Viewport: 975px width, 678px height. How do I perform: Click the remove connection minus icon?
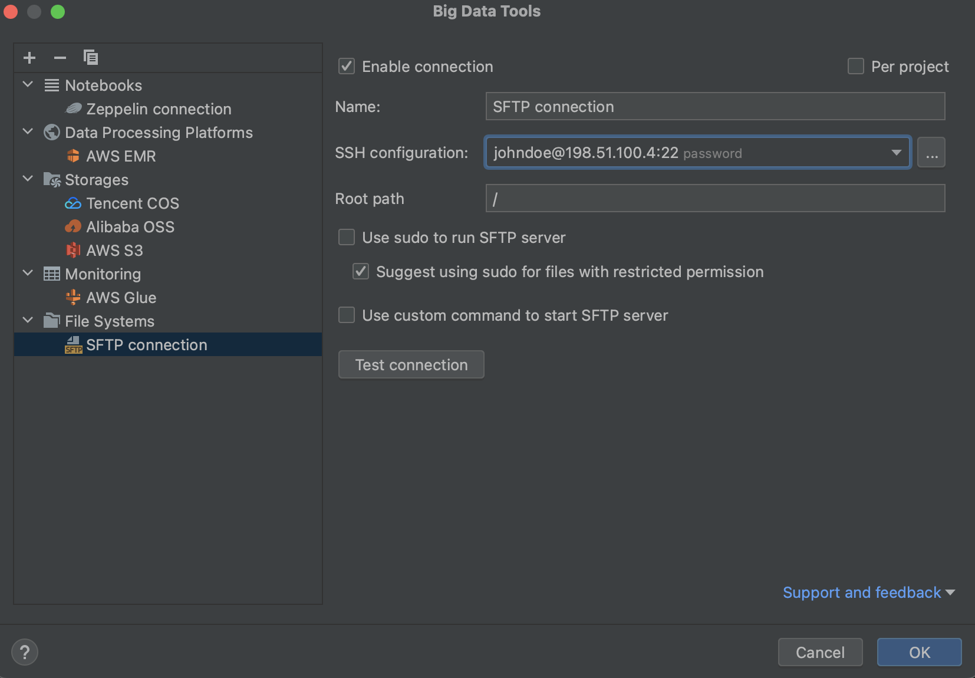click(x=60, y=57)
